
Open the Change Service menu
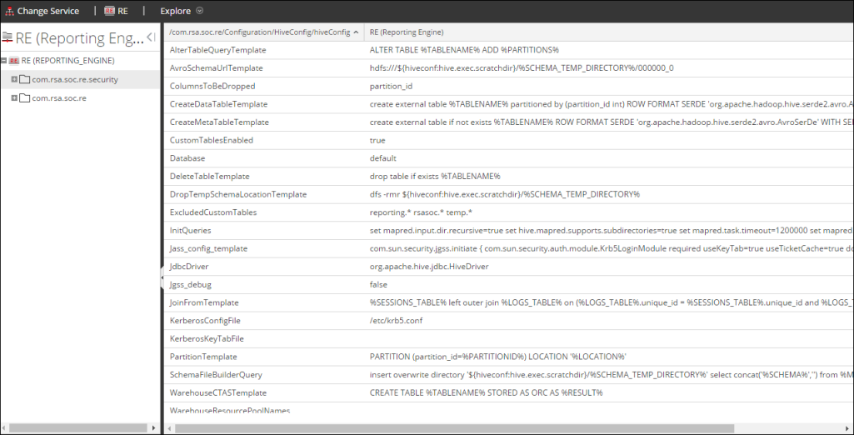[x=48, y=11]
